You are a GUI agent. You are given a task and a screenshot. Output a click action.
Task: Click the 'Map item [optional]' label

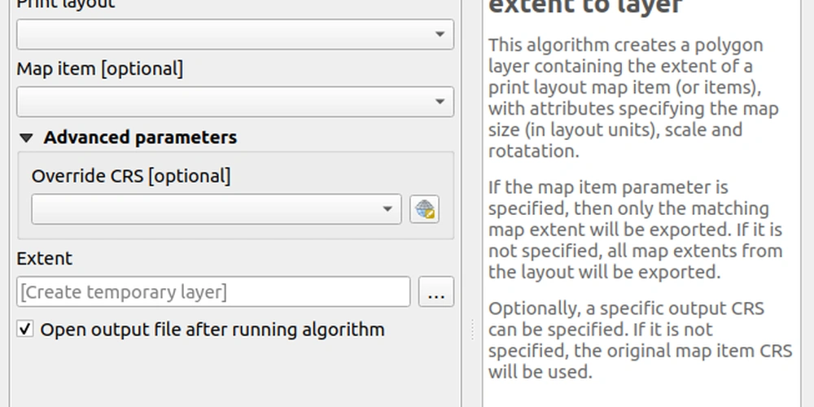(x=99, y=69)
